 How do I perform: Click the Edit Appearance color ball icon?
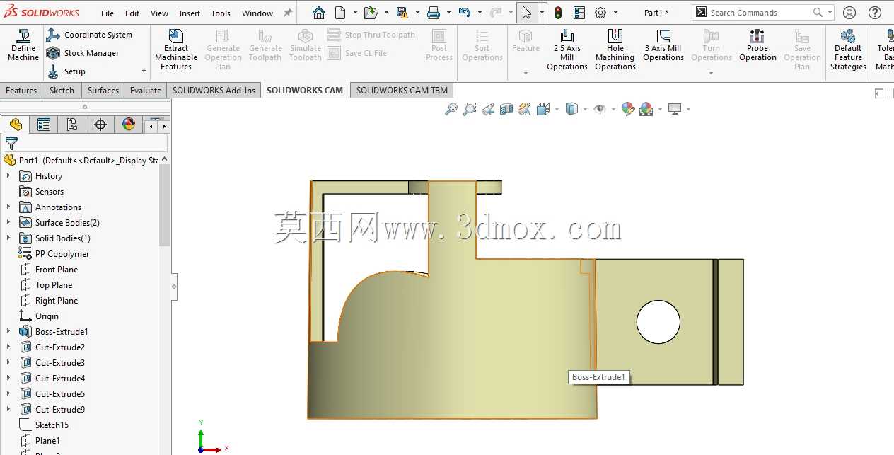[627, 109]
